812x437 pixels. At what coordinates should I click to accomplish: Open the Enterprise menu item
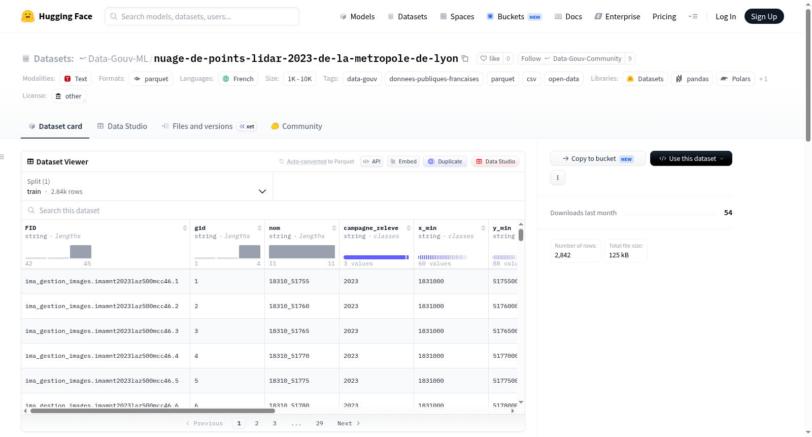617,16
